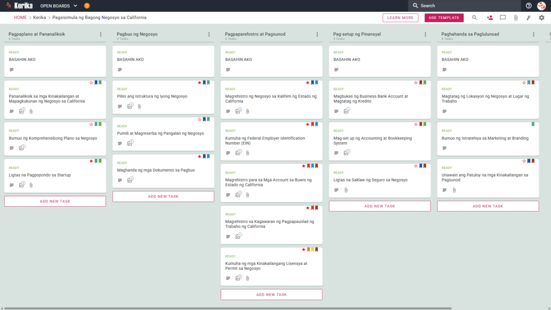This screenshot has width=551, height=310.
Task: Add new task in Pagbuo ng Negosyo
Action: pos(163,196)
